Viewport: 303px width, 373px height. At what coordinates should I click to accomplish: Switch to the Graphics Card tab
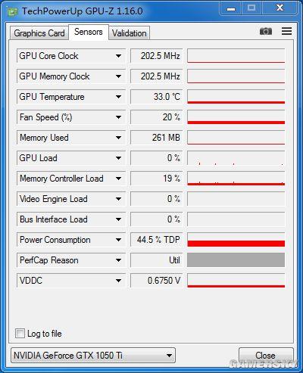(39, 33)
